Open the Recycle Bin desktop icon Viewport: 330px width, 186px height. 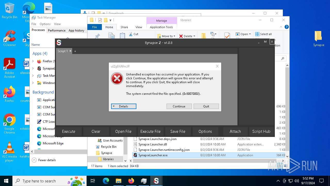[x=10, y=11]
